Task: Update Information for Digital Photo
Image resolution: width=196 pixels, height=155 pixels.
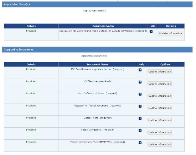Action: [160, 120]
